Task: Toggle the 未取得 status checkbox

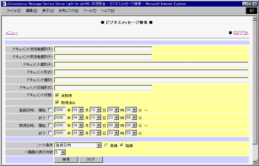Action: point(57,95)
